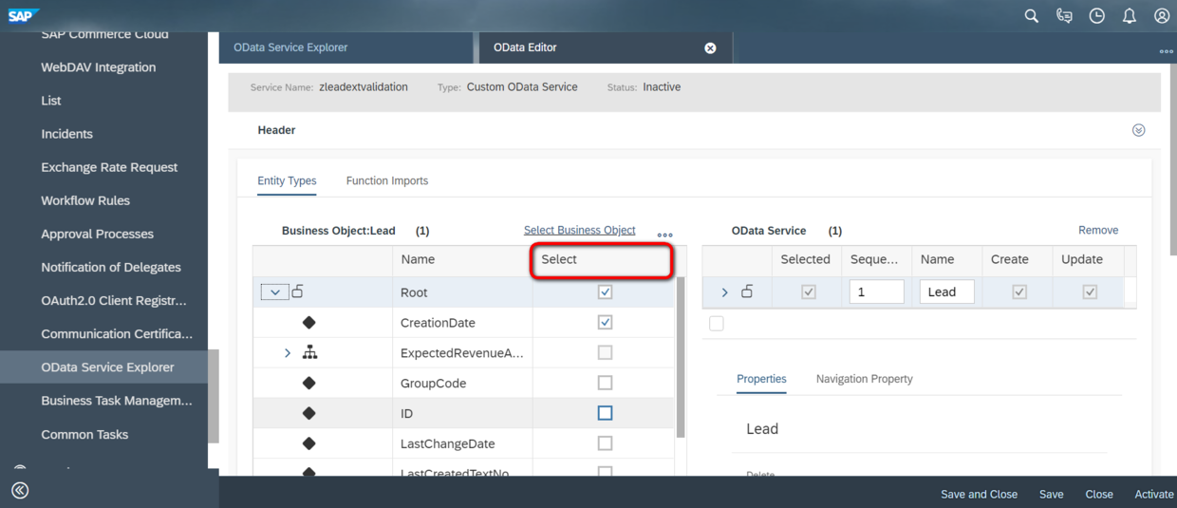Check the ID field Select checkbox

tap(605, 413)
